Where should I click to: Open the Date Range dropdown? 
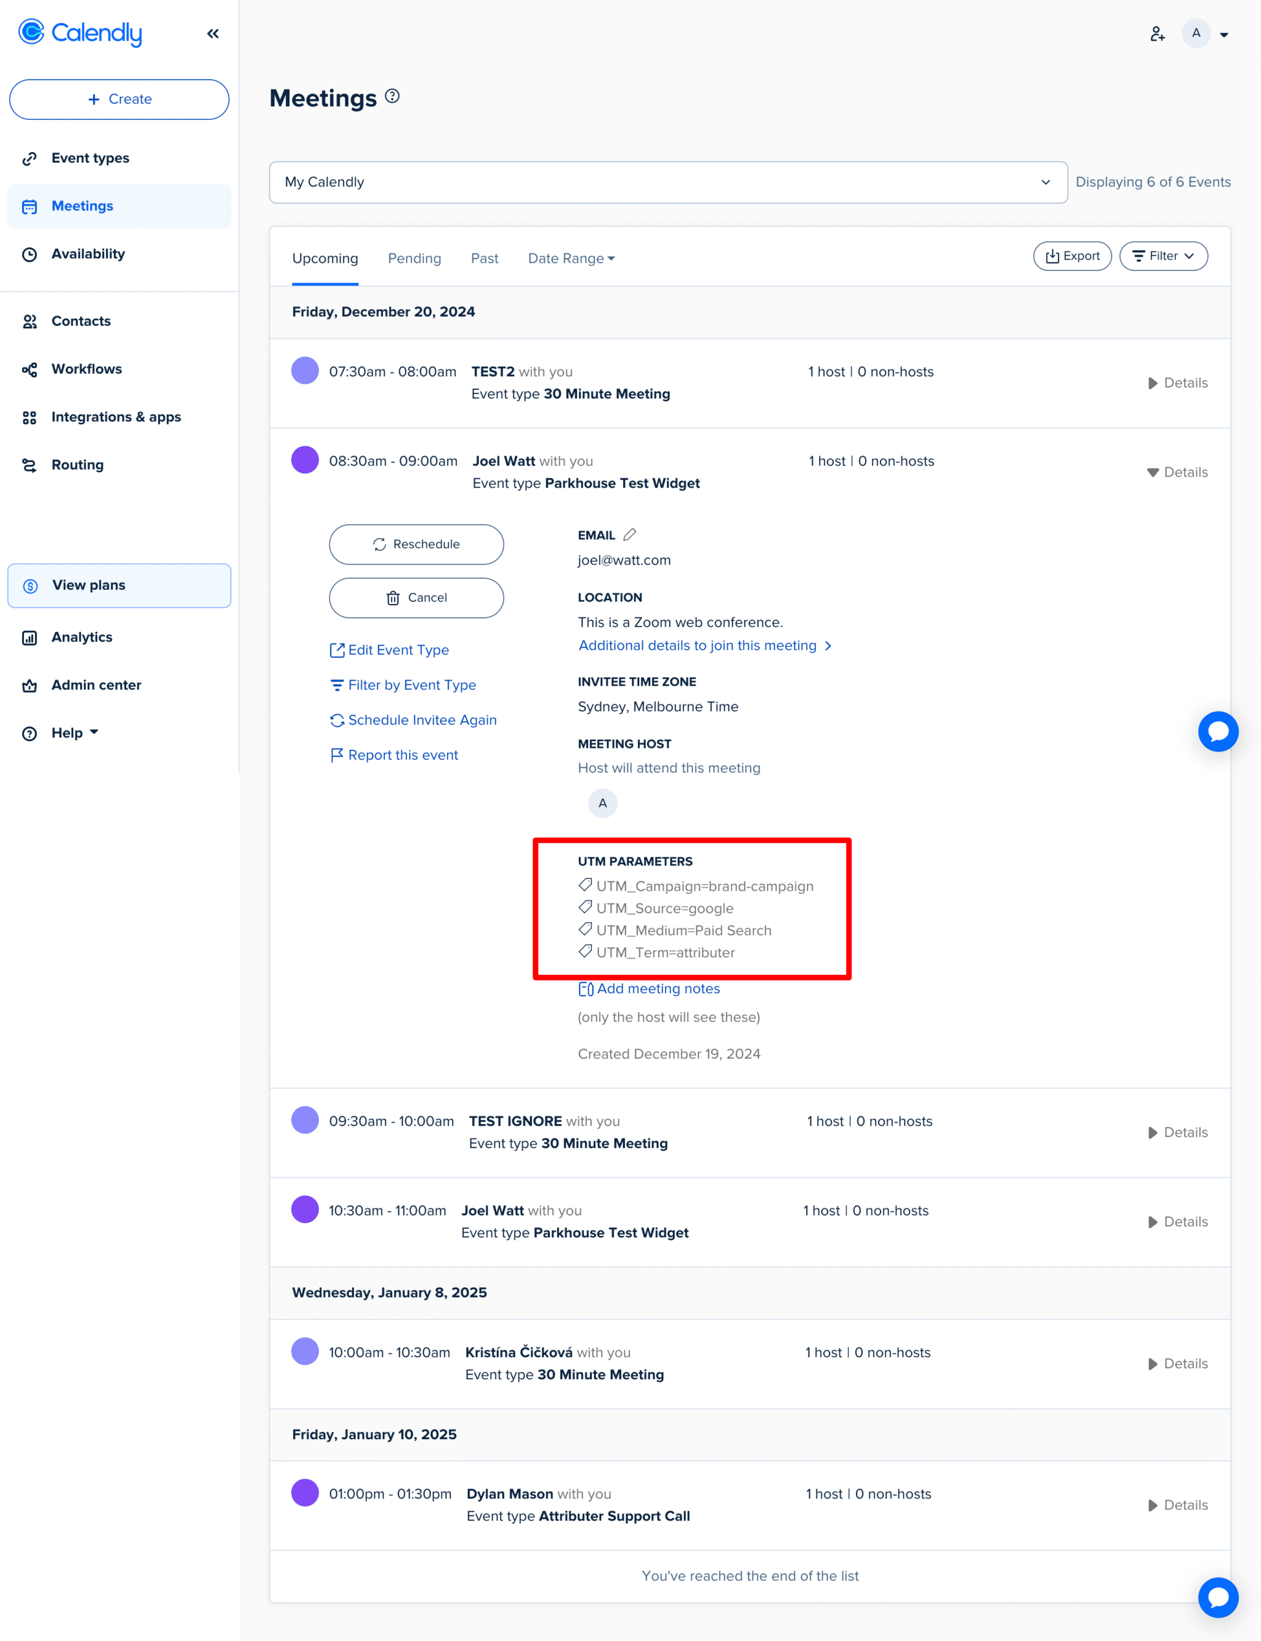coord(571,258)
